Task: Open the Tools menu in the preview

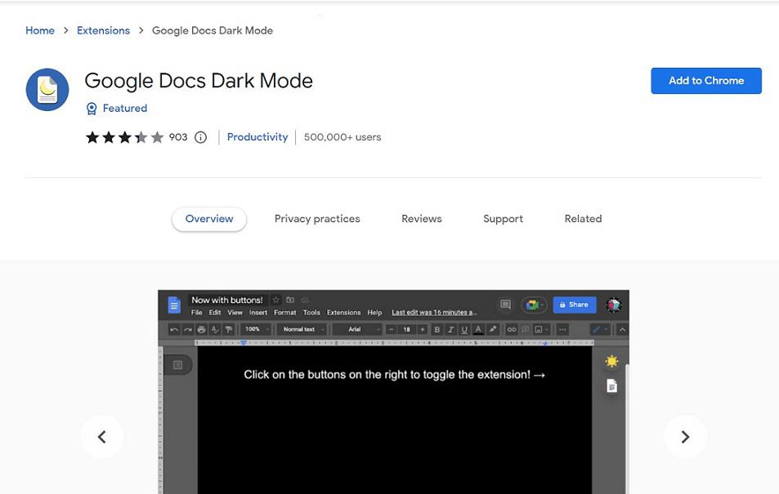Action: pyautogui.click(x=311, y=312)
